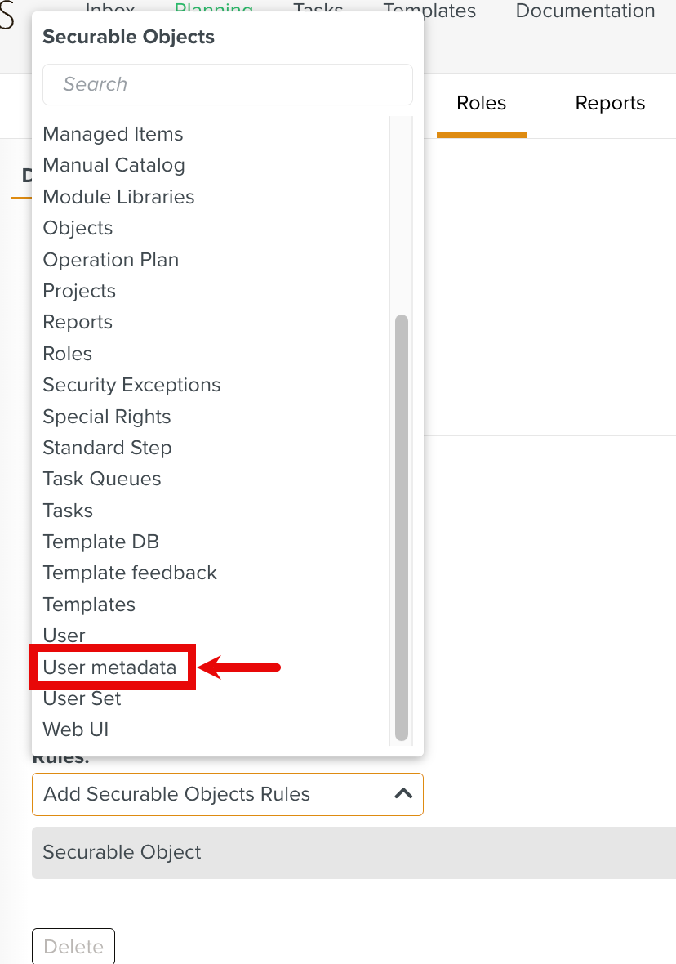This screenshot has width=676, height=964.
Task: Go to Documentation in top navigation
Action: click(x=585, y=11)
